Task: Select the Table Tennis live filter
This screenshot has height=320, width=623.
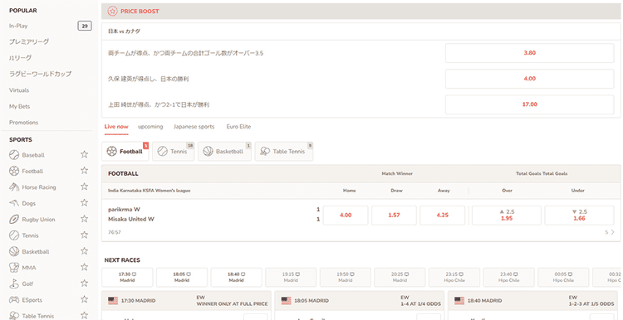Action: 284,152
